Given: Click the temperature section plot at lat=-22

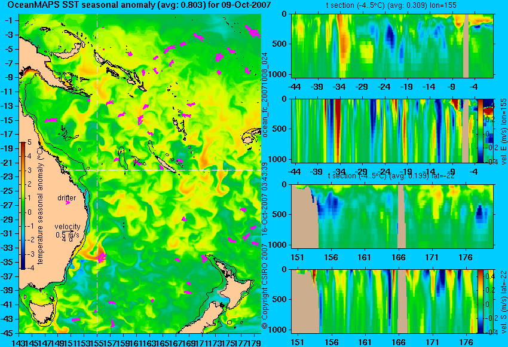Looking at the screenshot, I should 392,217.
